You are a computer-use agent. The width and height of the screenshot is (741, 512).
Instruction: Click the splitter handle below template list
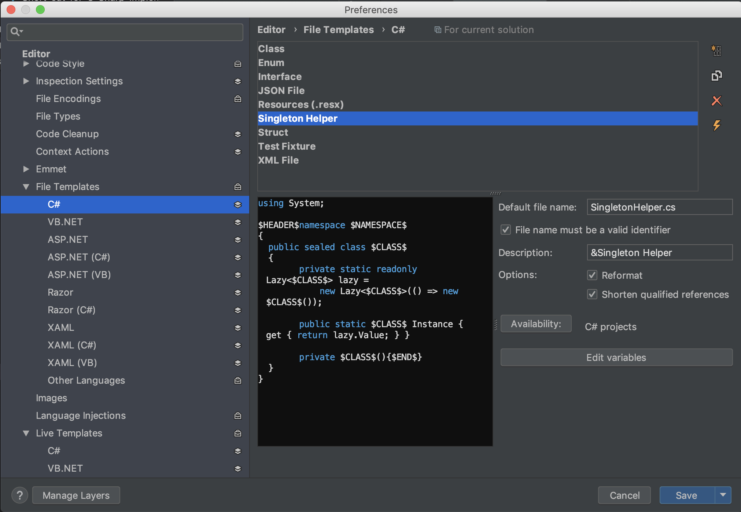tap(495, 193)
